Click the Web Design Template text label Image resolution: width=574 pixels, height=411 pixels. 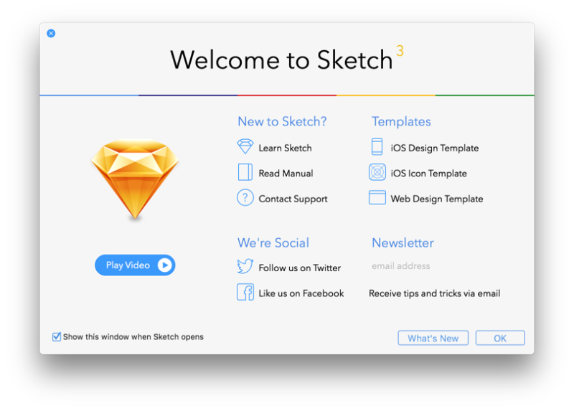[x=436, y=199]
